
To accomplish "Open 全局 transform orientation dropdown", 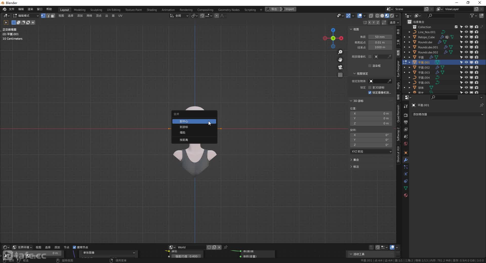I will point(179,16).
